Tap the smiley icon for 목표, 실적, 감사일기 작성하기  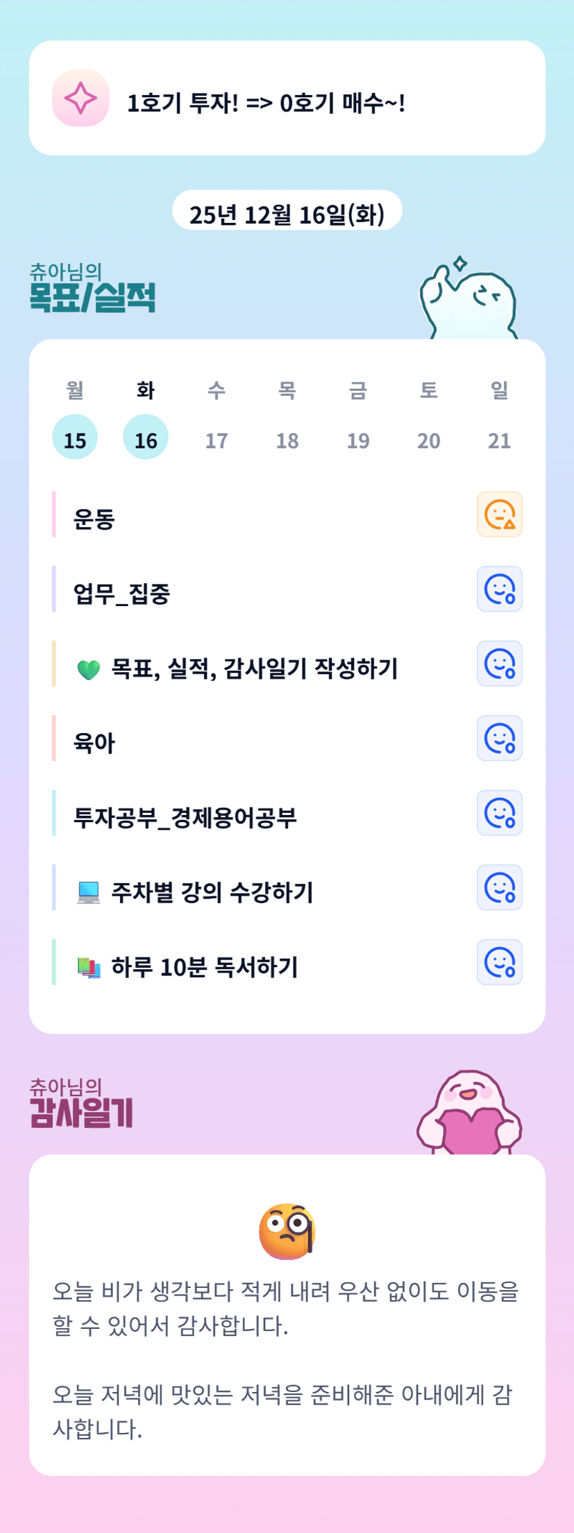(x=499, y=664)
